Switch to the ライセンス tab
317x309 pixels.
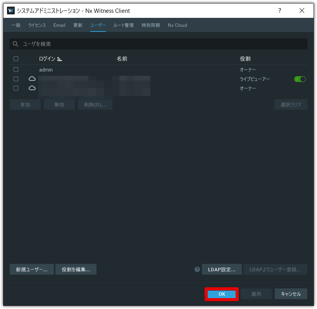37,25
